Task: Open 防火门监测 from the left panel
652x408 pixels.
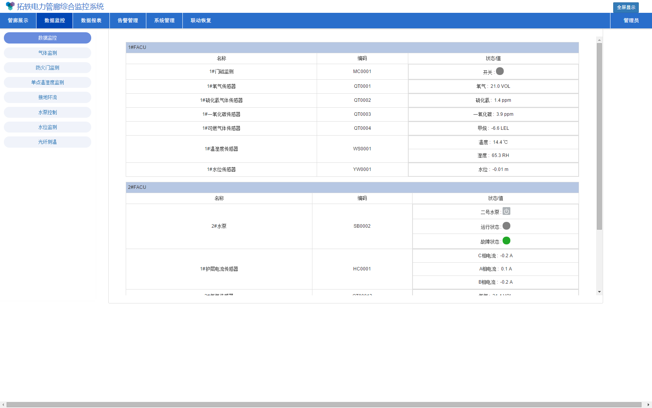Action: (47, 67)
